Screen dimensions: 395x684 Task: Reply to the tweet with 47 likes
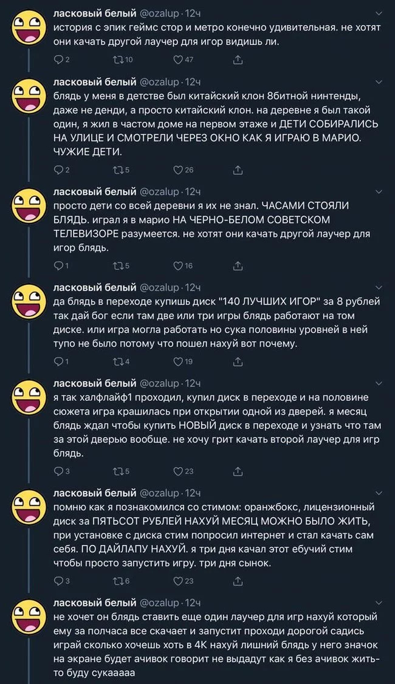pyautogui.click(x=58, y=60)
